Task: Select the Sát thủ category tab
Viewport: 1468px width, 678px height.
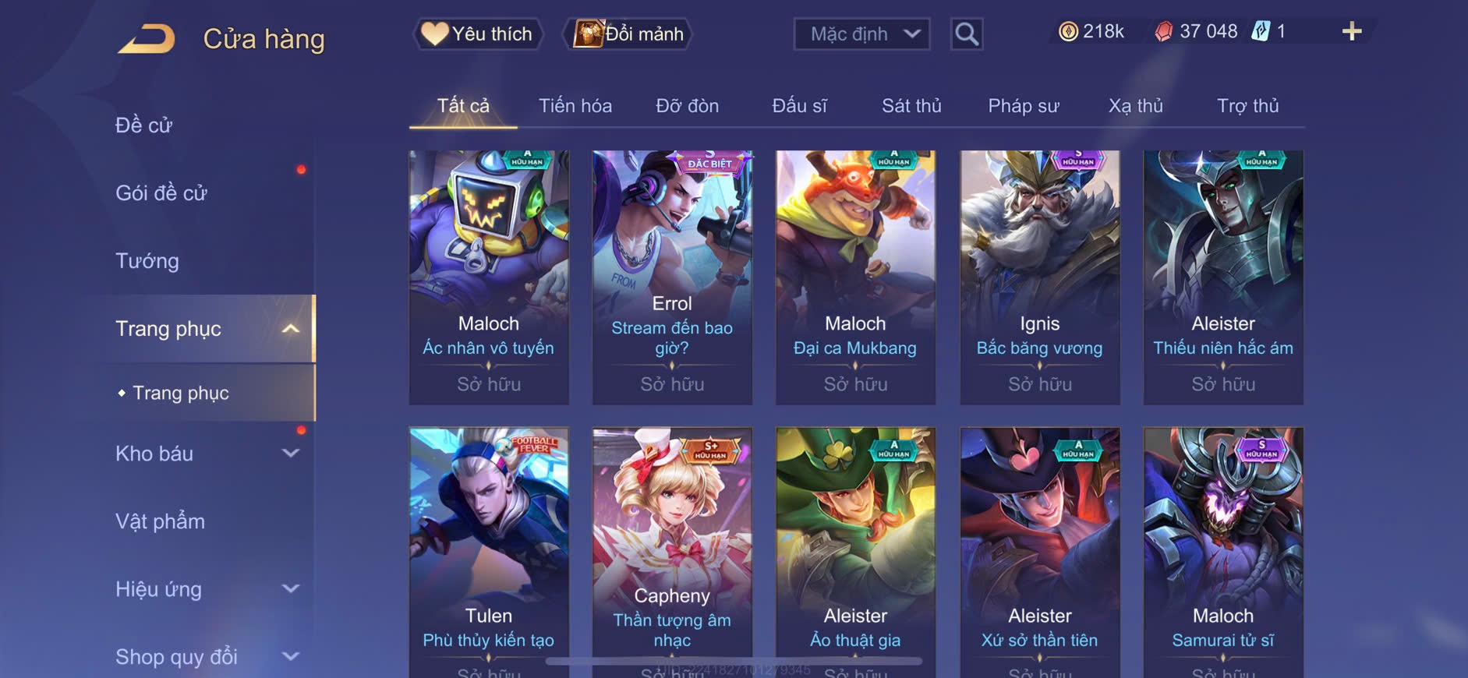Action: click(x=911, y=106)
